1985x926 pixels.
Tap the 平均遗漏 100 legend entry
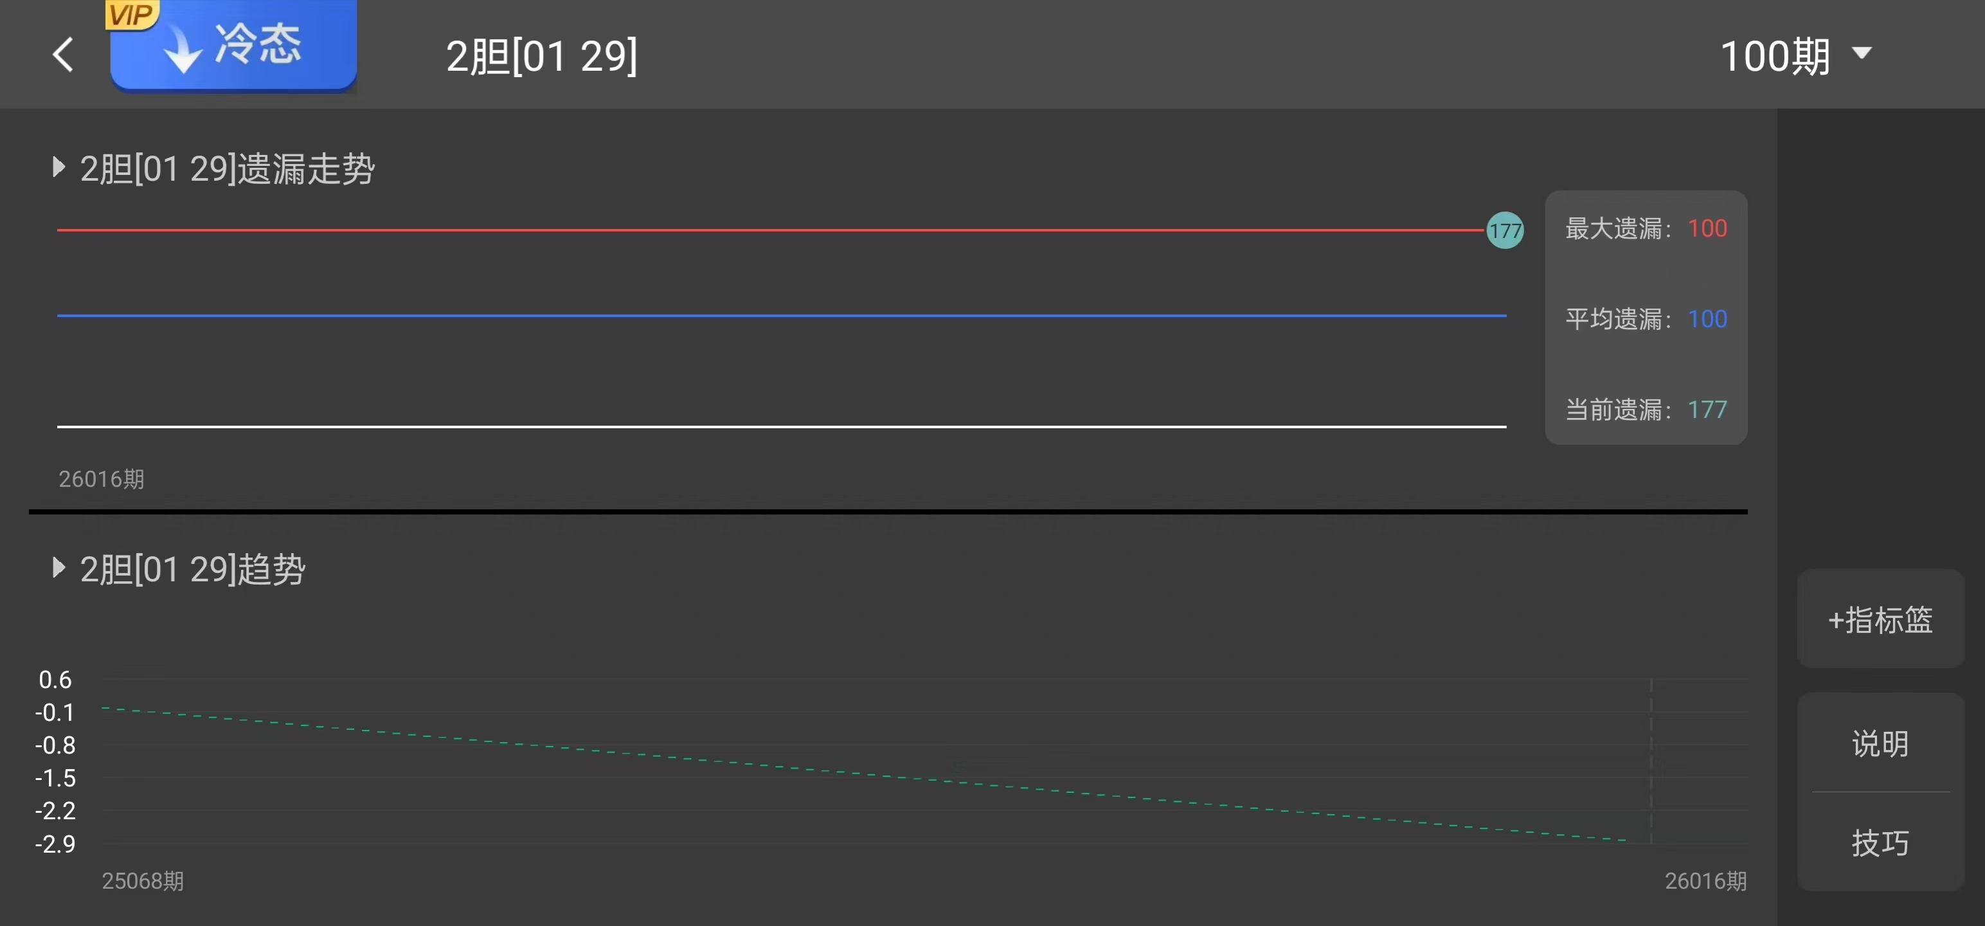pos(1645,319)
